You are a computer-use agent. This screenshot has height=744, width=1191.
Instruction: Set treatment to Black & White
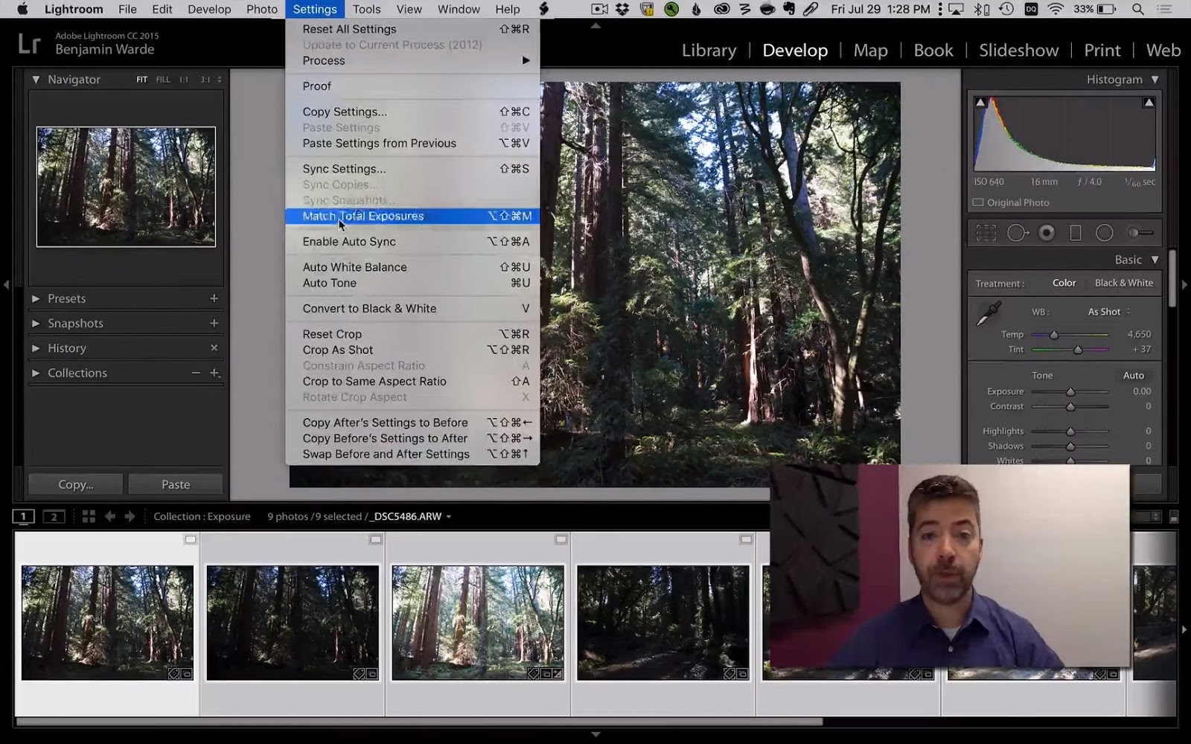pos(1124,283)
